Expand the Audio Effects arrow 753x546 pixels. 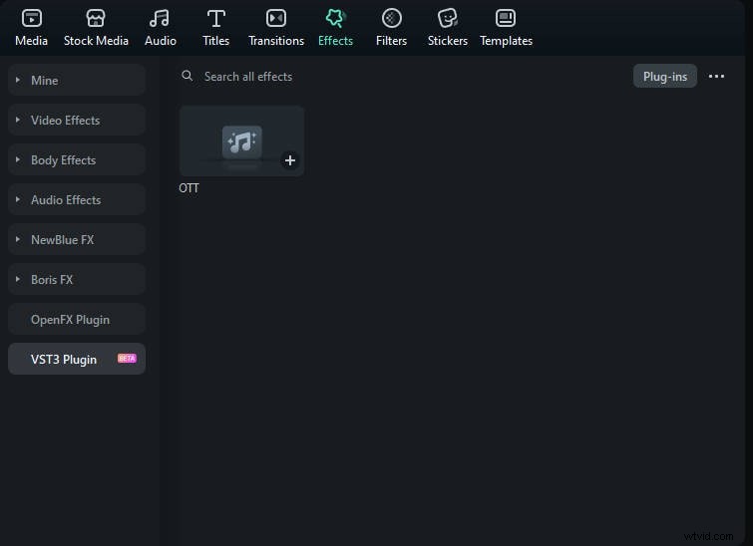click(x=18, y=199)
